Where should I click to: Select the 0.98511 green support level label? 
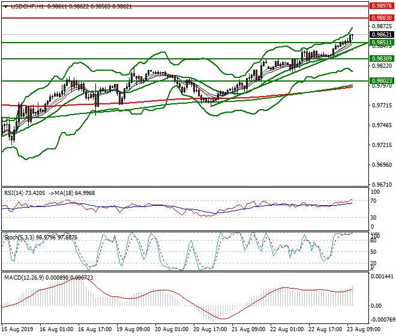tap(382, 43)
